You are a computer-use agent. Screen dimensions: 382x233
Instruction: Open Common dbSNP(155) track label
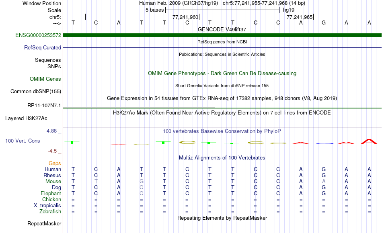point(35,91)
